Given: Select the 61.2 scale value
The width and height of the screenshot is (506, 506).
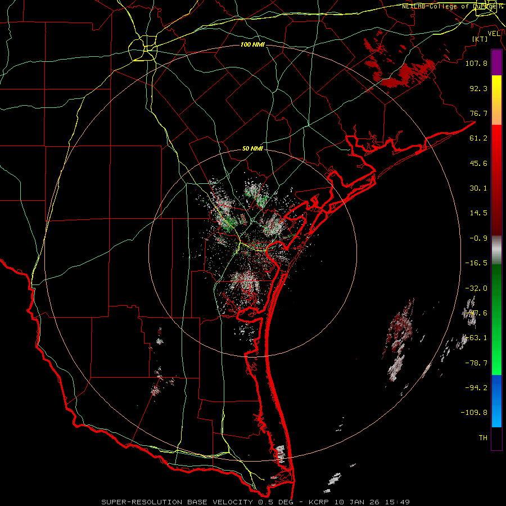Looking at the screenshot, I should point(478,138).
